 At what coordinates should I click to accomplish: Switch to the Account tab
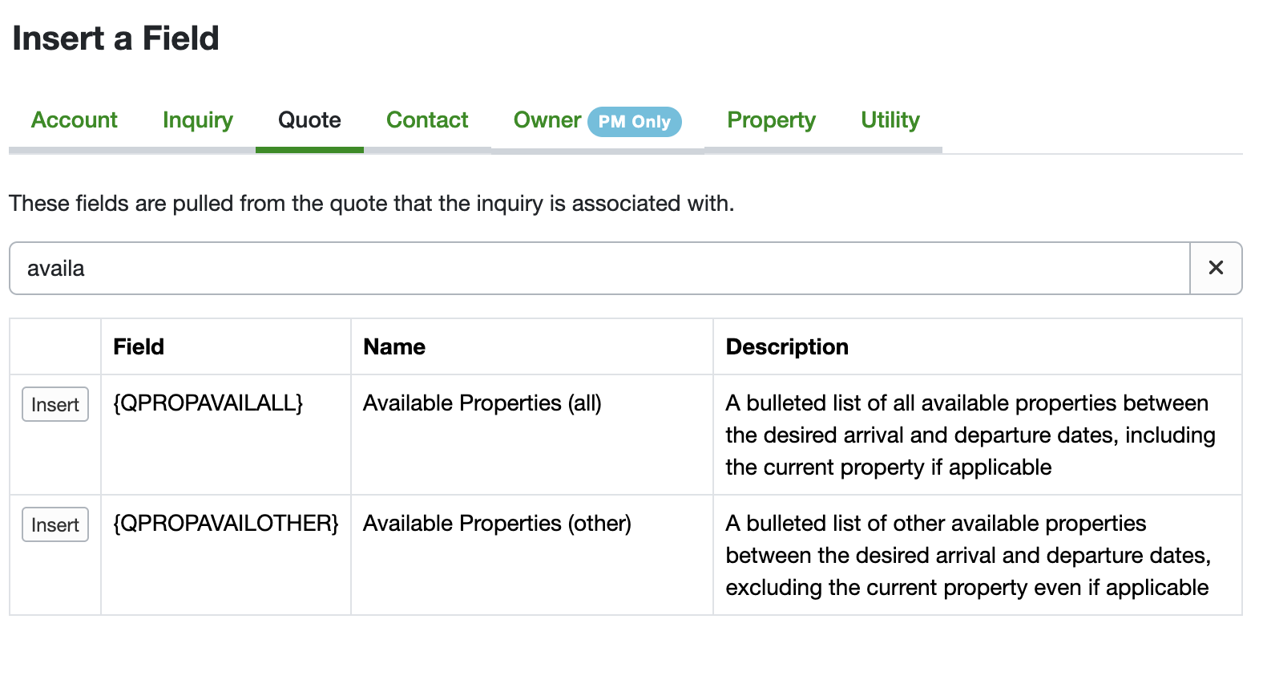pyautogui.click(x=74, y=120)
